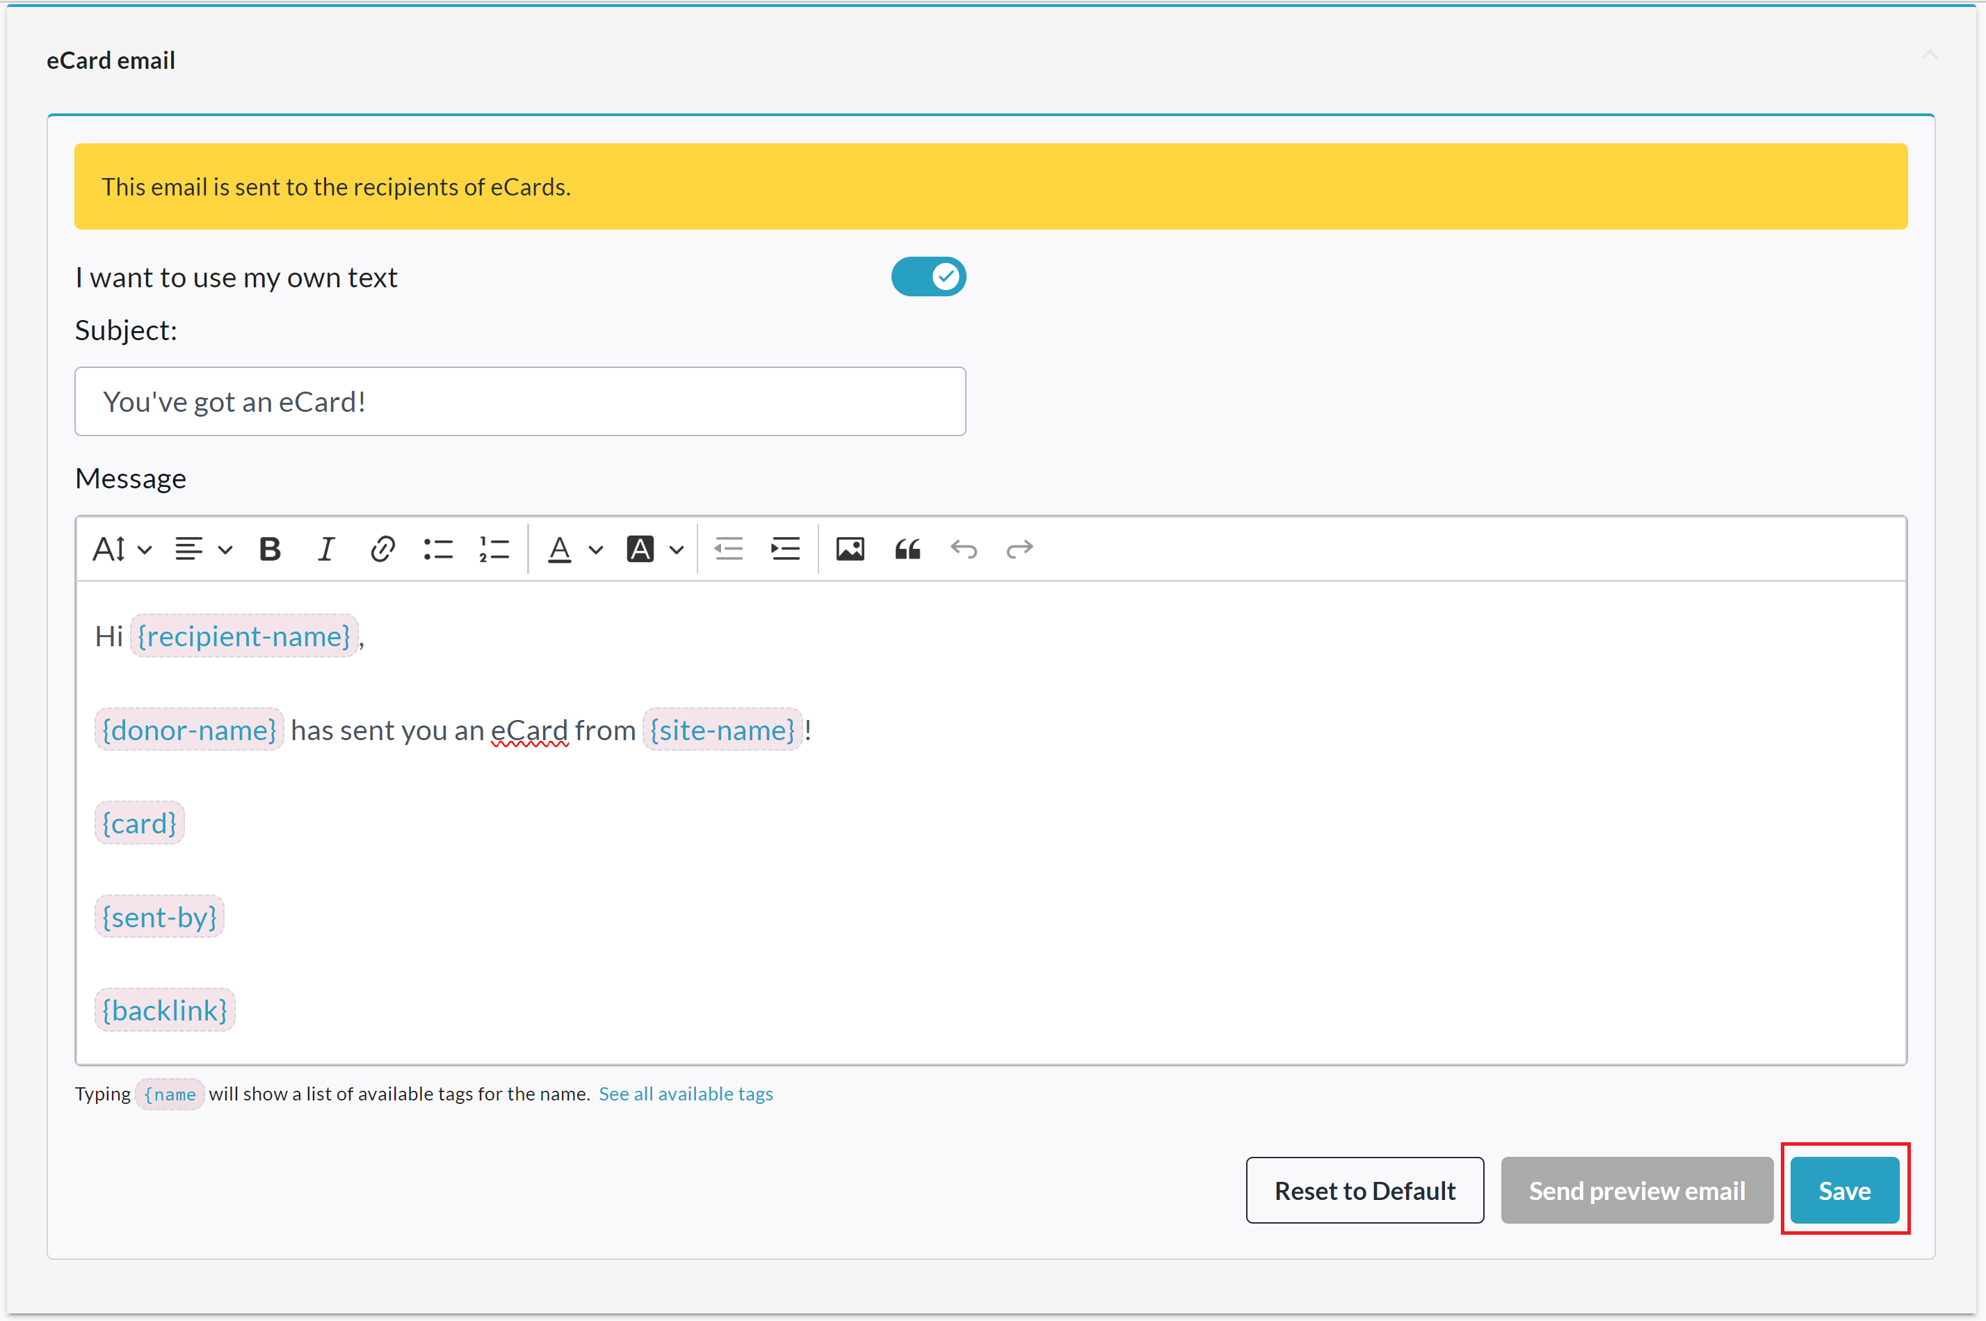Redo the last undone edit
The width and height of the screenshot is (1986, 1321).
(1019, 550)
